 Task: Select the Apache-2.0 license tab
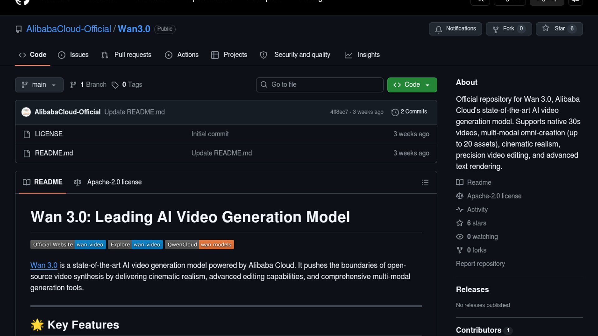(x=108, y=182)
